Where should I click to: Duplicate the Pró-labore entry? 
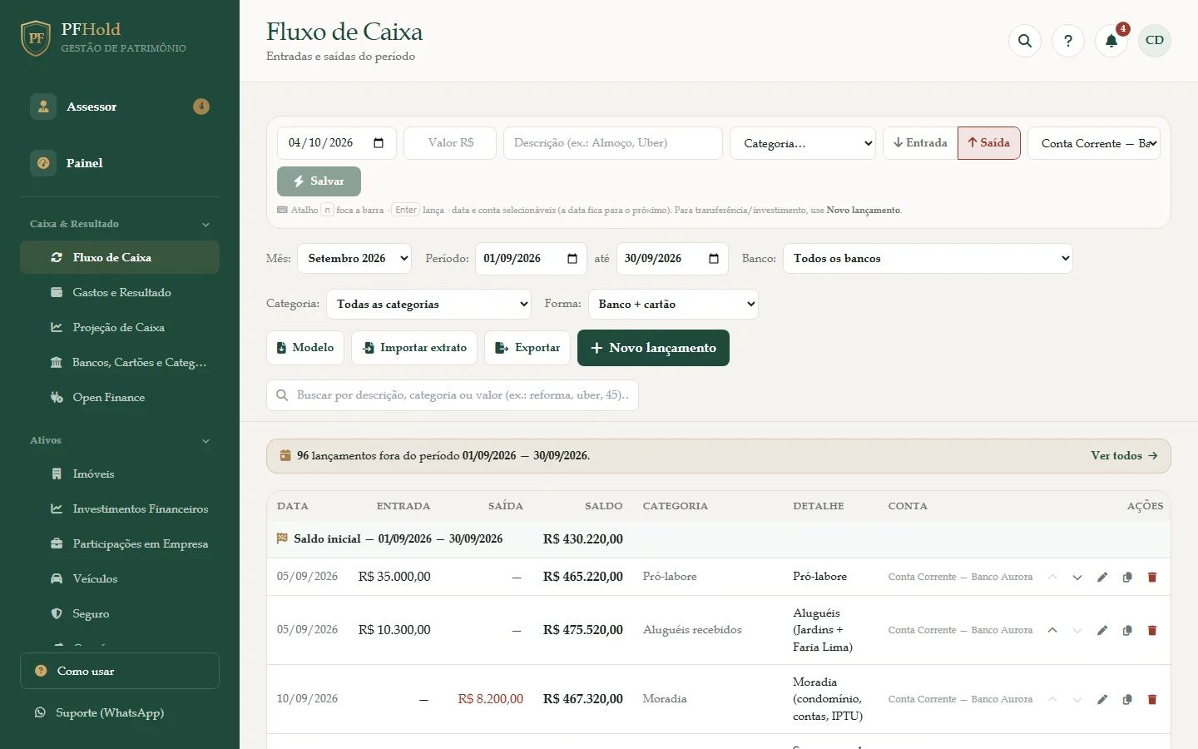pos(1127,578)
